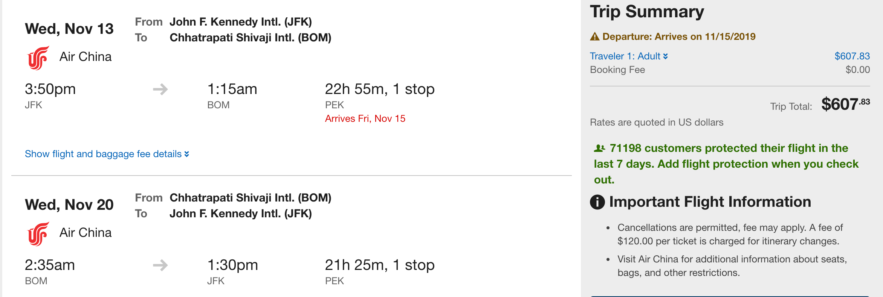Click the Air China logo on return flight
The height and width of the screenshot is (297, 883).
point(38,234)
